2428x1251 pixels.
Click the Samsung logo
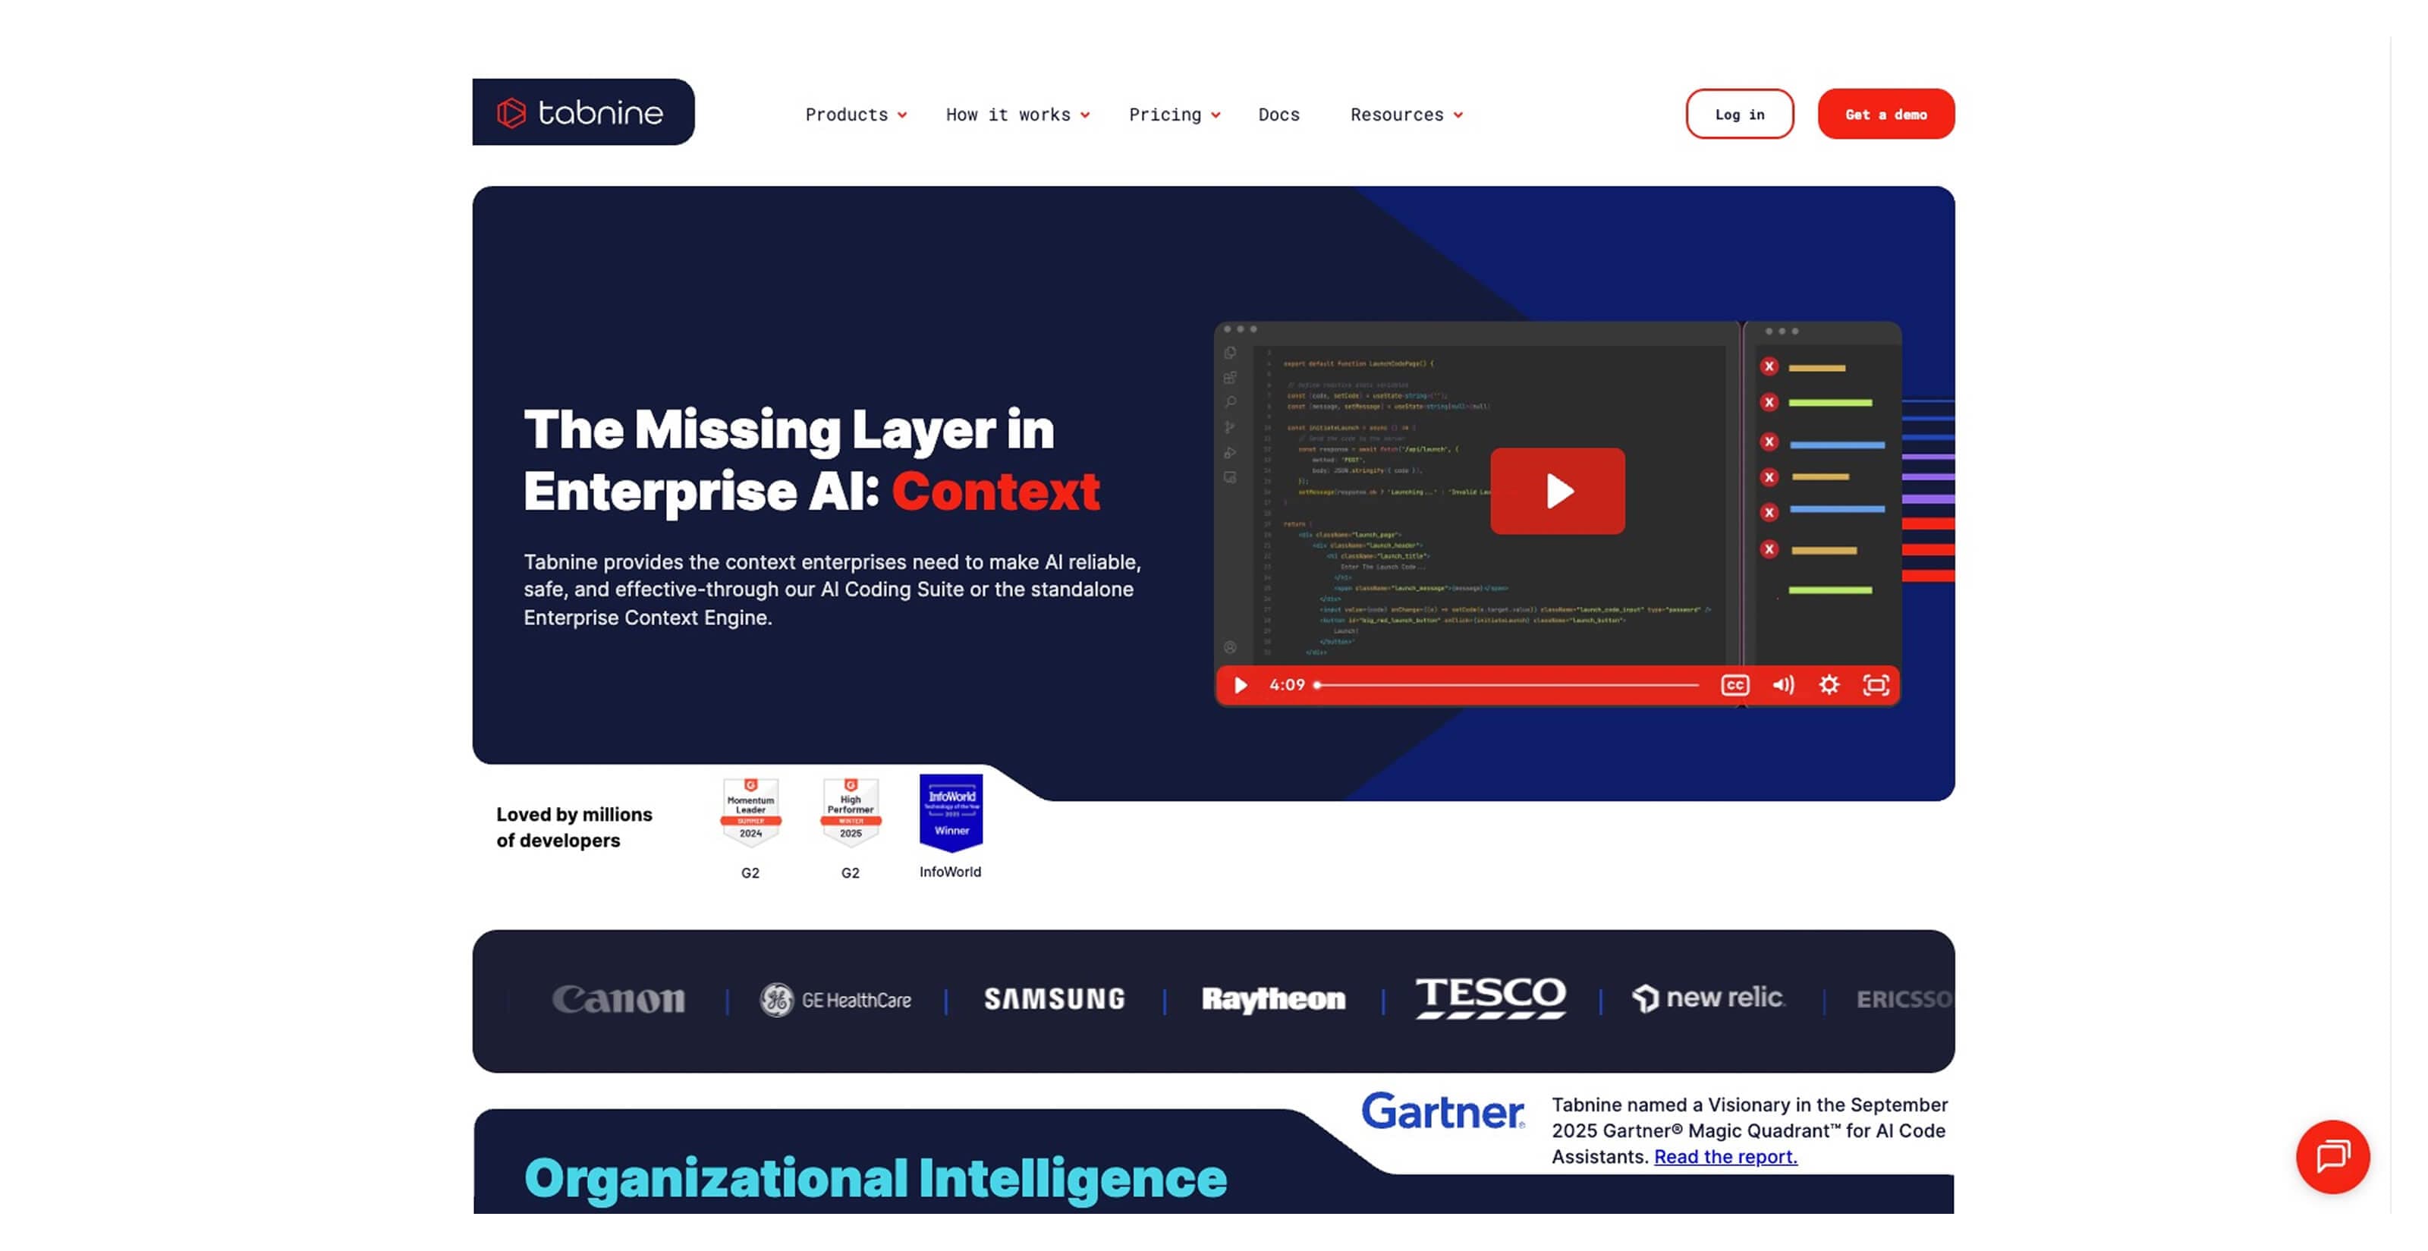tap(1055, 998)
